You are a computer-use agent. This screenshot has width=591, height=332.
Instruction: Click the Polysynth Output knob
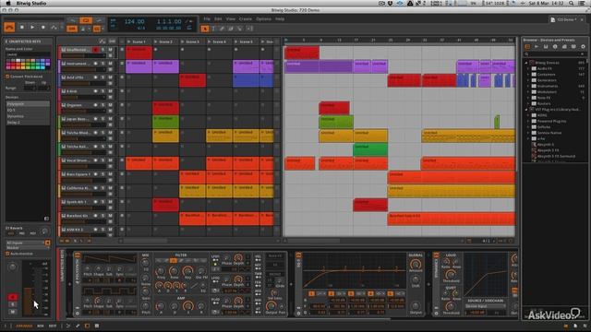click(x=271, y=306)
